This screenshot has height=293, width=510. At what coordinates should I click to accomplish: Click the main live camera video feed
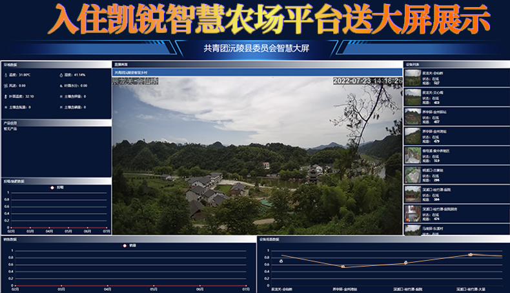click(x=257, y=155)
